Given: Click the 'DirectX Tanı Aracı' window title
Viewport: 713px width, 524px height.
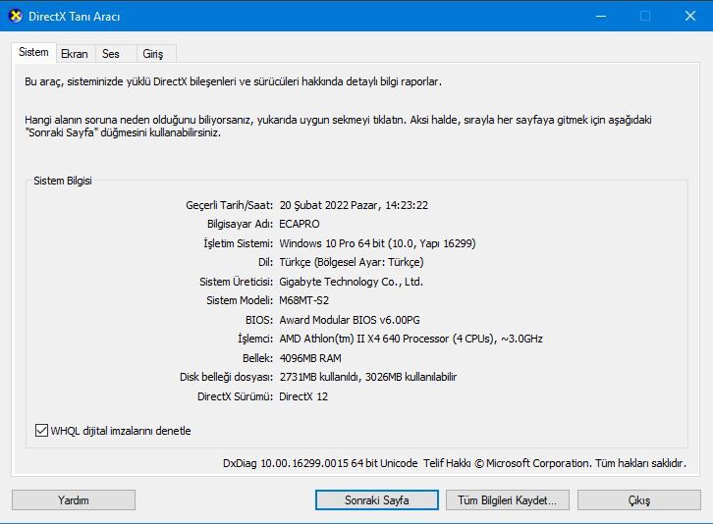Looking at the screenshot, I should tap(74, 17).
